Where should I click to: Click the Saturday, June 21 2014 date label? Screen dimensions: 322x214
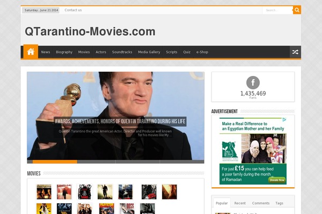click(x=41, y=10)
